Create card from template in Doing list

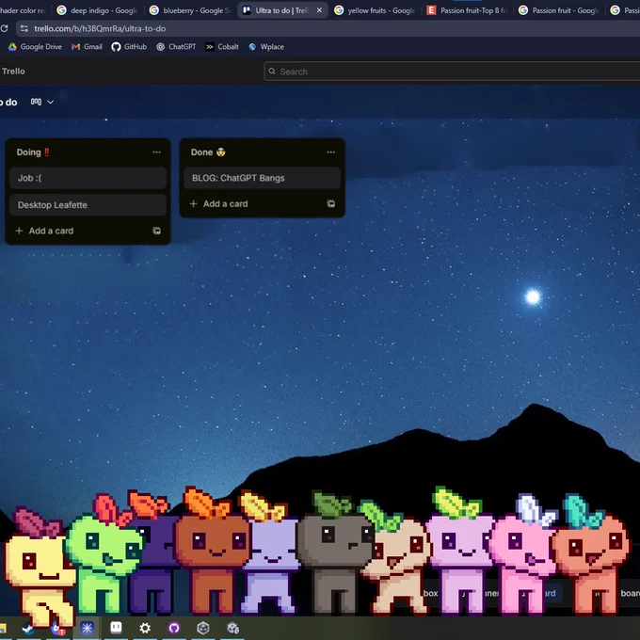[x=156, y=231]
